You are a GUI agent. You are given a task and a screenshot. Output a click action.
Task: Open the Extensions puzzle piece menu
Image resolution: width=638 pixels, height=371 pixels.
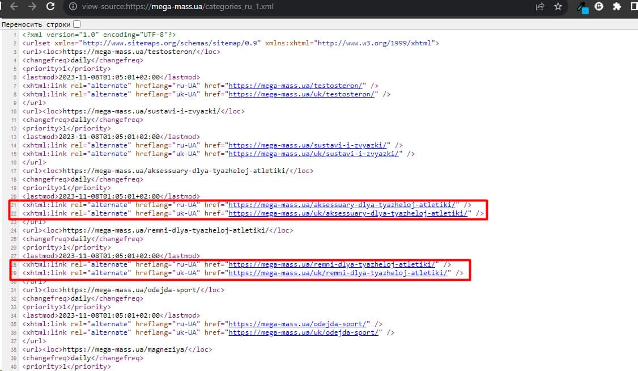pos(617,6)
